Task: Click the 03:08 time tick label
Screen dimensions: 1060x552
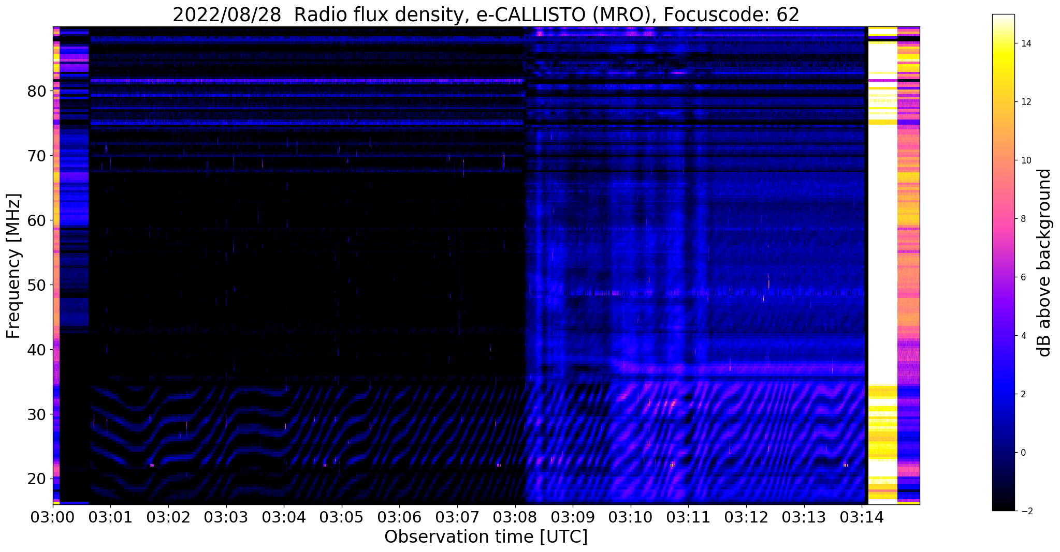Action: 515,517
